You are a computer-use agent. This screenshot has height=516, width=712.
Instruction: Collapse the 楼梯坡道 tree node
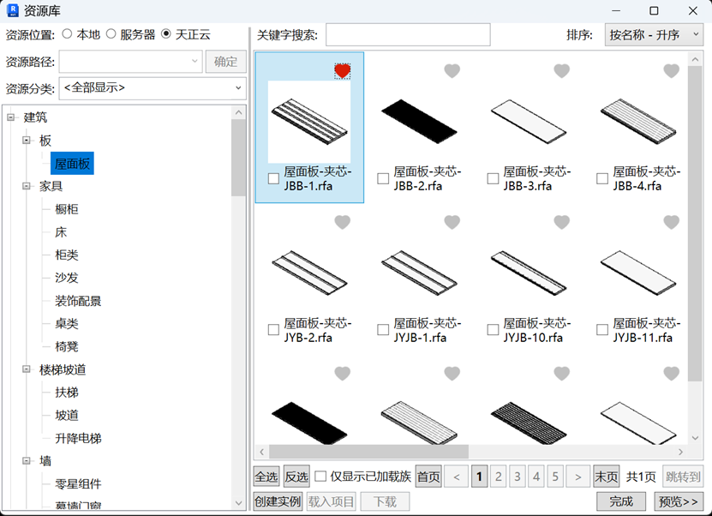pos(27,369)
